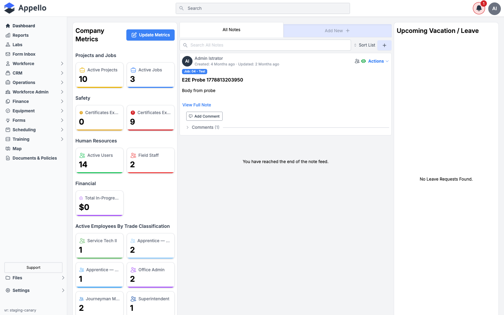Click the Admin Istrator note avatar
The image size is (504, 315).
point(187,61)
